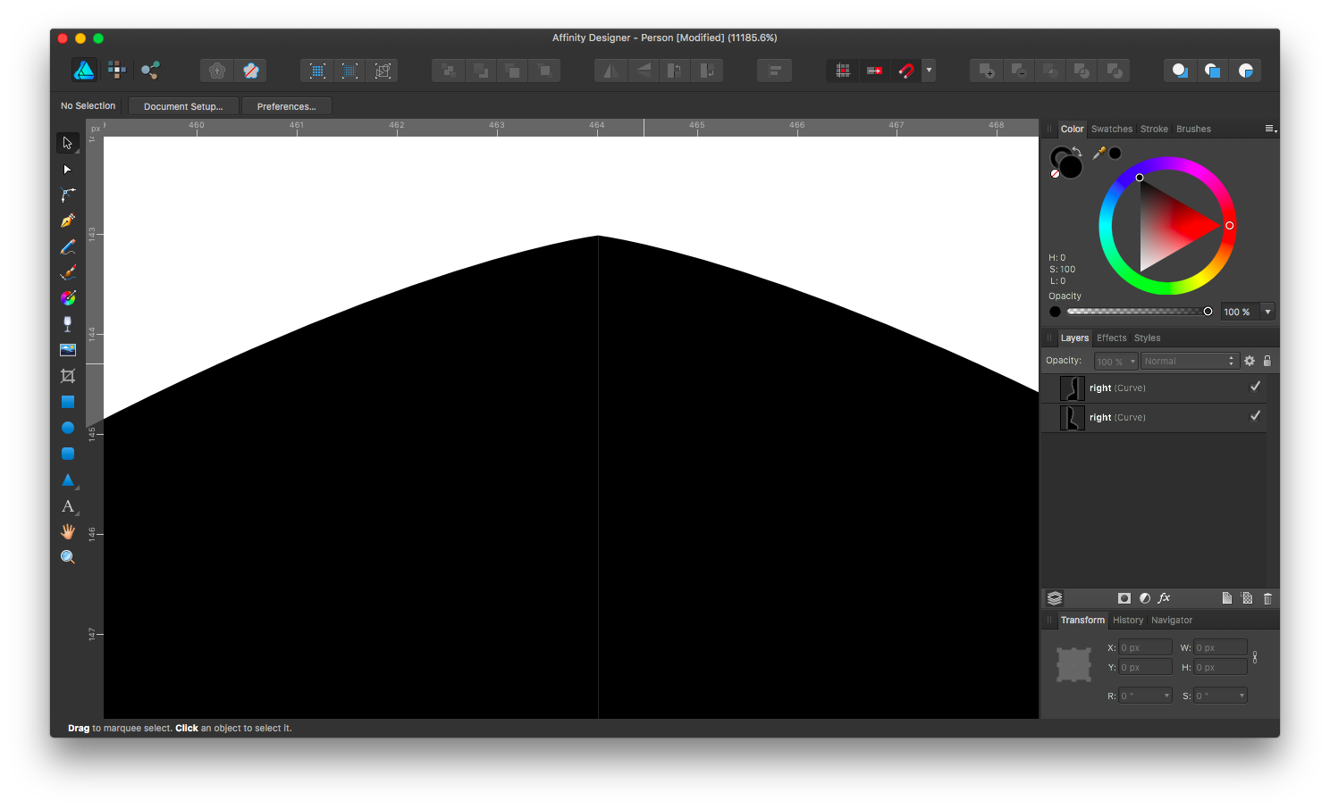The height and width of the screenshot is (809, 1330).
Task: Select the Pen tool
Action: [68, 221]
